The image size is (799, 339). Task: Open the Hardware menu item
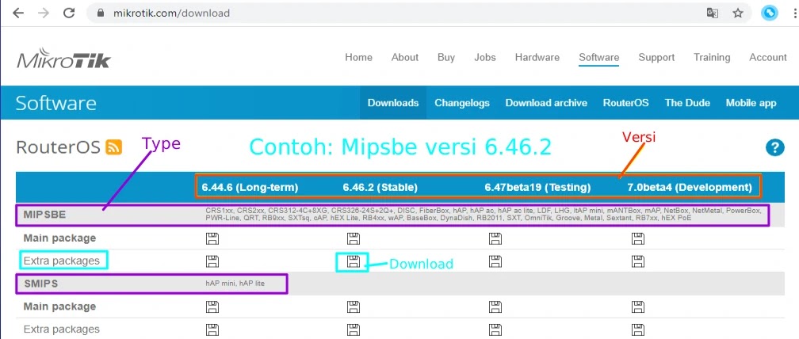click(537, 58)
